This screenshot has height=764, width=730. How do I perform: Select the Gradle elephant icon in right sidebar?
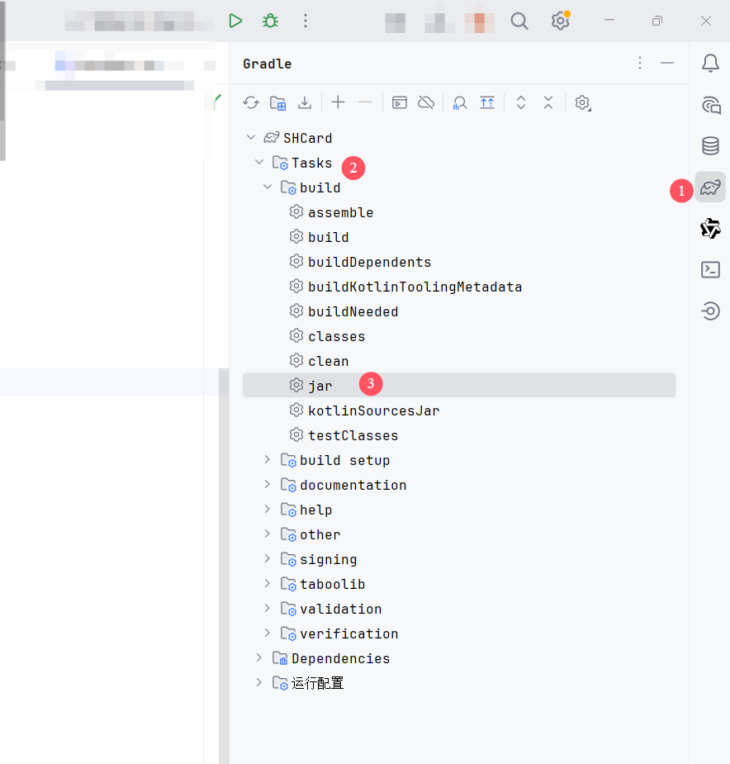pyautogui.click(x=709, y=187)
